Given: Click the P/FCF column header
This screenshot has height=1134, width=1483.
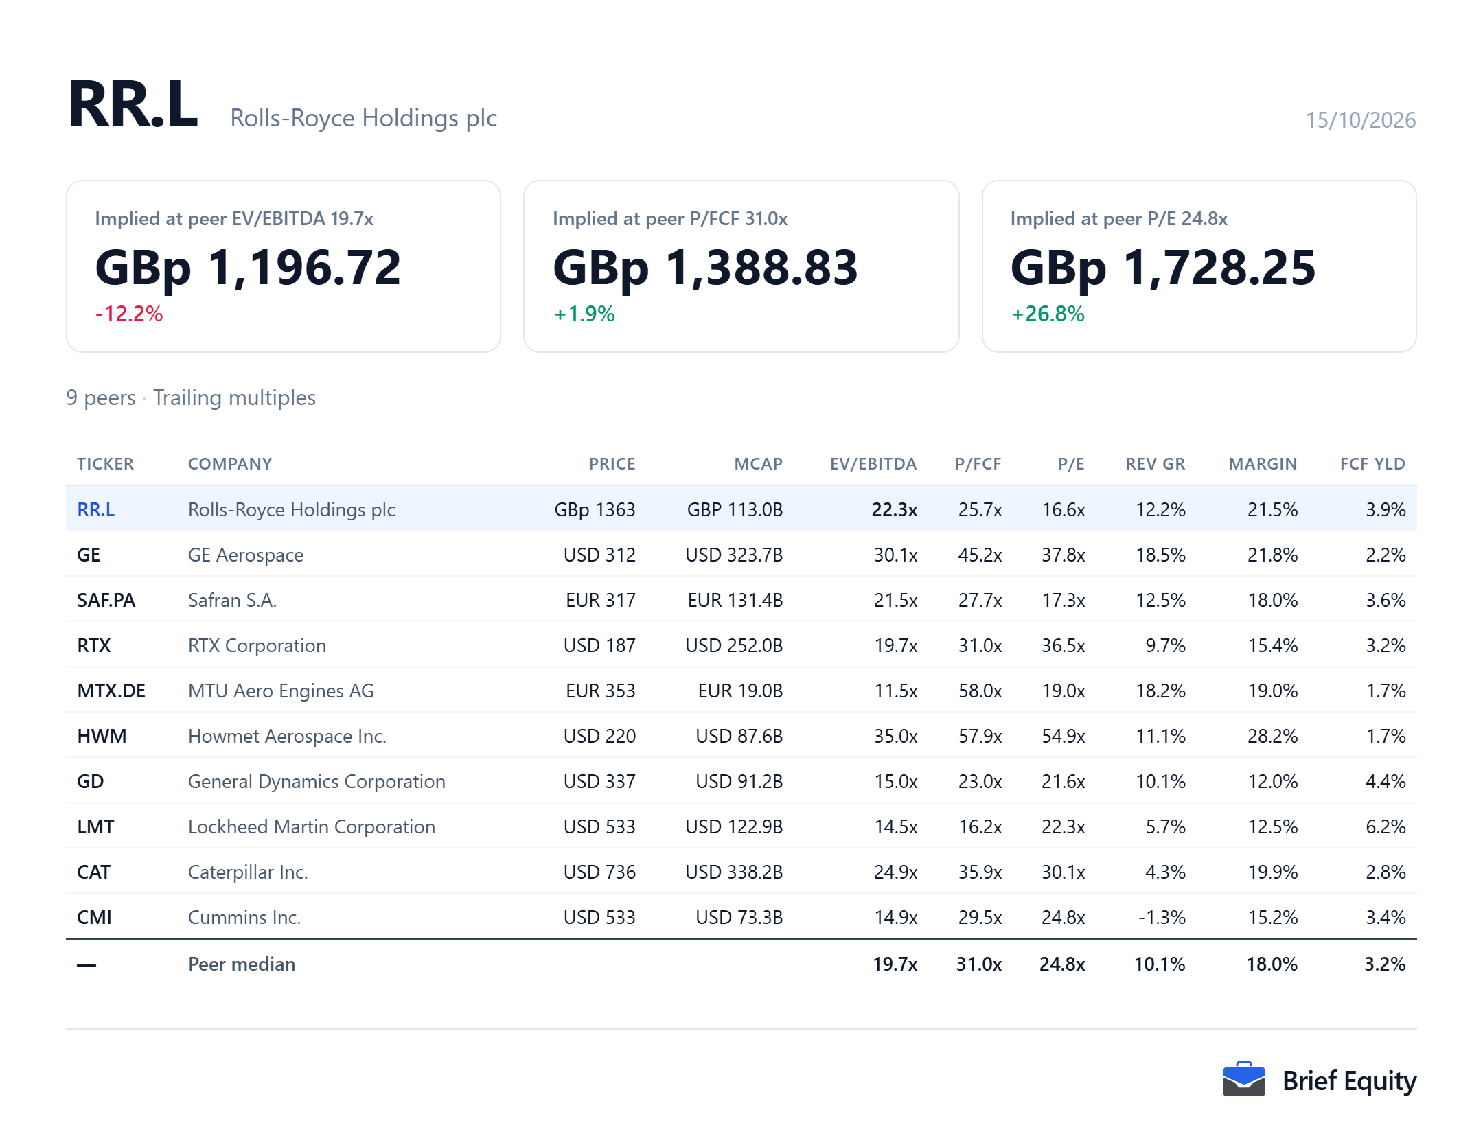Looking at the screenshot, I should click(x=978, y=464).
